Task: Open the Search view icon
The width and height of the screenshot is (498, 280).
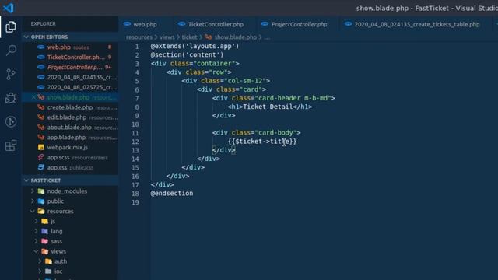Action: (x=11, y=50)
